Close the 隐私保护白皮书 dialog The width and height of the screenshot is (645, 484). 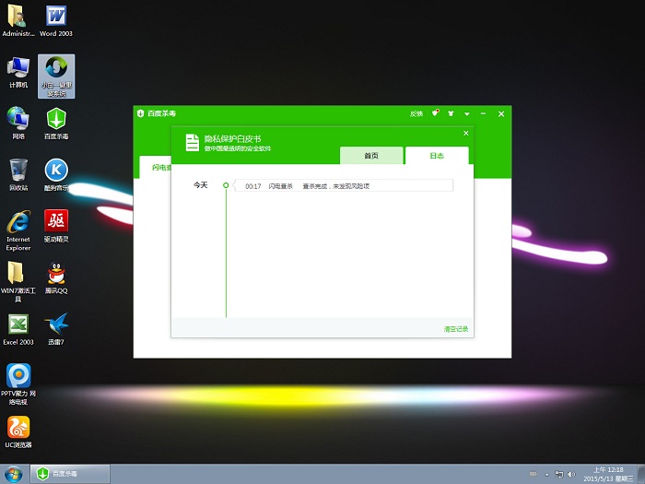pos(466,134)
